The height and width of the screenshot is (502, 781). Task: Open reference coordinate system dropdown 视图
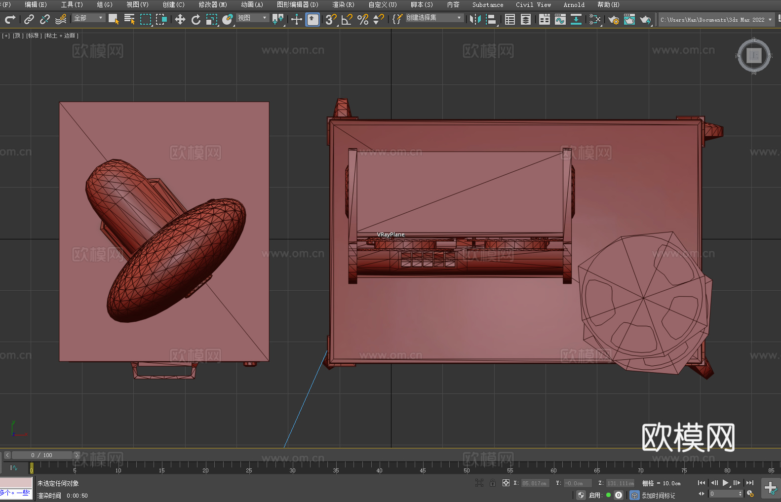(253, 18)
